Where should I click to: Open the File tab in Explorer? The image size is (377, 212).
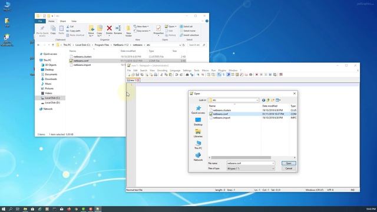pyautogui.click(x=40, y=21)
